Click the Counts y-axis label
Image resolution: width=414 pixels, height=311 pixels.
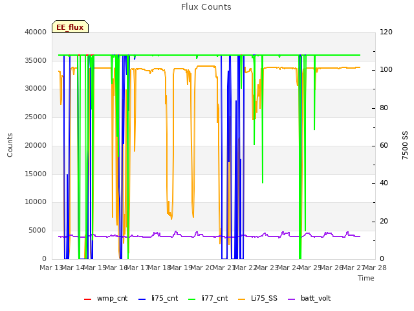pyautogui.click(x=10, y=145)
